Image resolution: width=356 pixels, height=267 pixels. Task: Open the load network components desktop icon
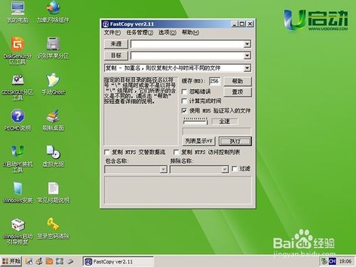click(x=53, y=12)
